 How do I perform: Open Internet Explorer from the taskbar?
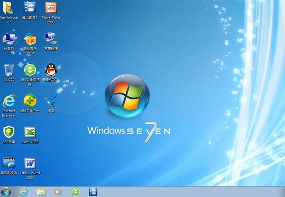tap(24, 192)
